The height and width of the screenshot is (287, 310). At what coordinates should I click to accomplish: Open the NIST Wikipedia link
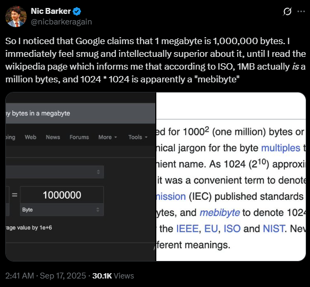pos(274,229)
